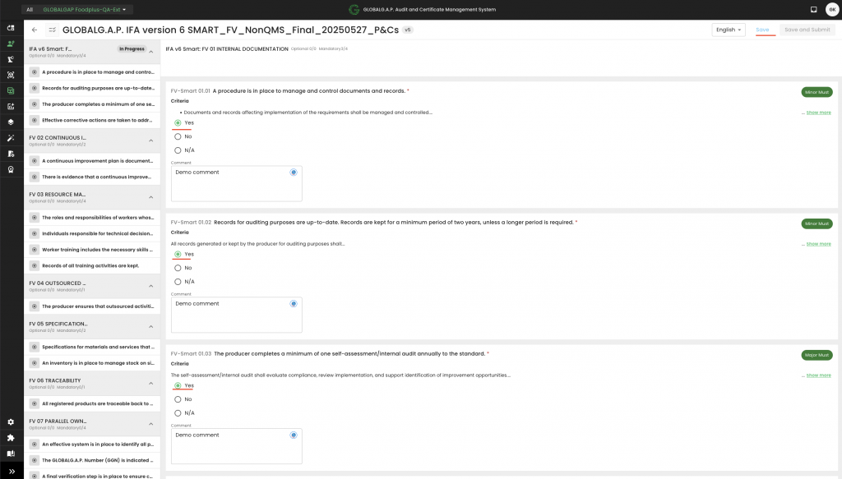Click the back arrow beside the checklist title
Image resolution: width=842 pixels, height=479 pixels.
[x=35, y=30]
